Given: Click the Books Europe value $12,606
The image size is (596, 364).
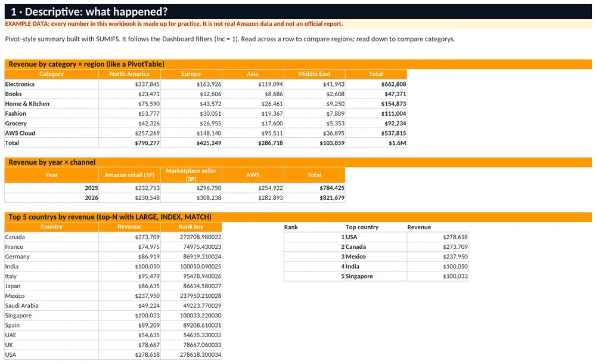Looking at the screenshot, I should (191, 94).
